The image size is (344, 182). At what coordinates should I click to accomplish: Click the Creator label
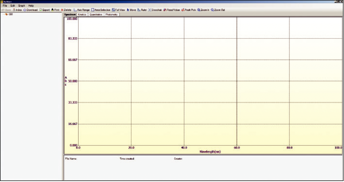(x=178, y=159)
